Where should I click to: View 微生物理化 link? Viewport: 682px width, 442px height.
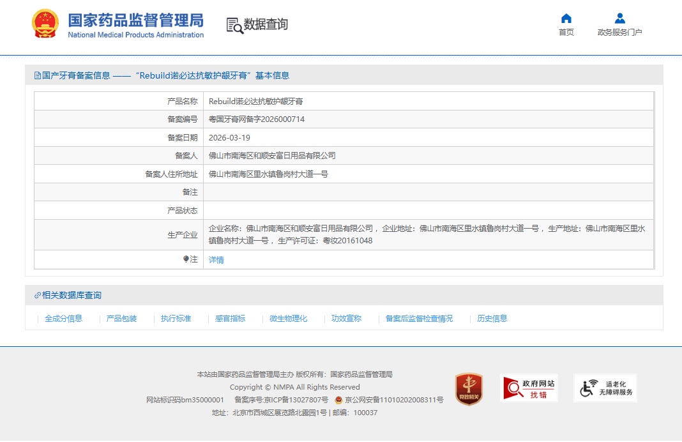(x=288, y=319)
